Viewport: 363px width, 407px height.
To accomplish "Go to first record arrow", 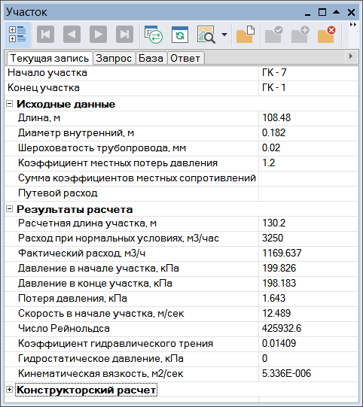I will point(45,35).
